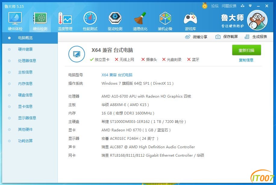Launch 性能测试 performance test icon

tap(90, 21)
